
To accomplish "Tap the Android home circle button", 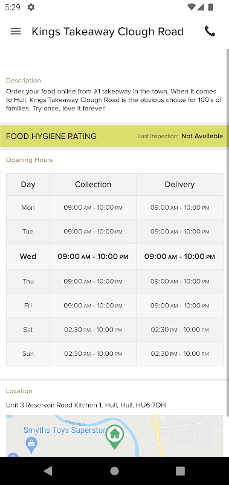I will click(114, 471).
